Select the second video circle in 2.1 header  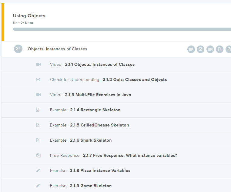tap(210, 49)
